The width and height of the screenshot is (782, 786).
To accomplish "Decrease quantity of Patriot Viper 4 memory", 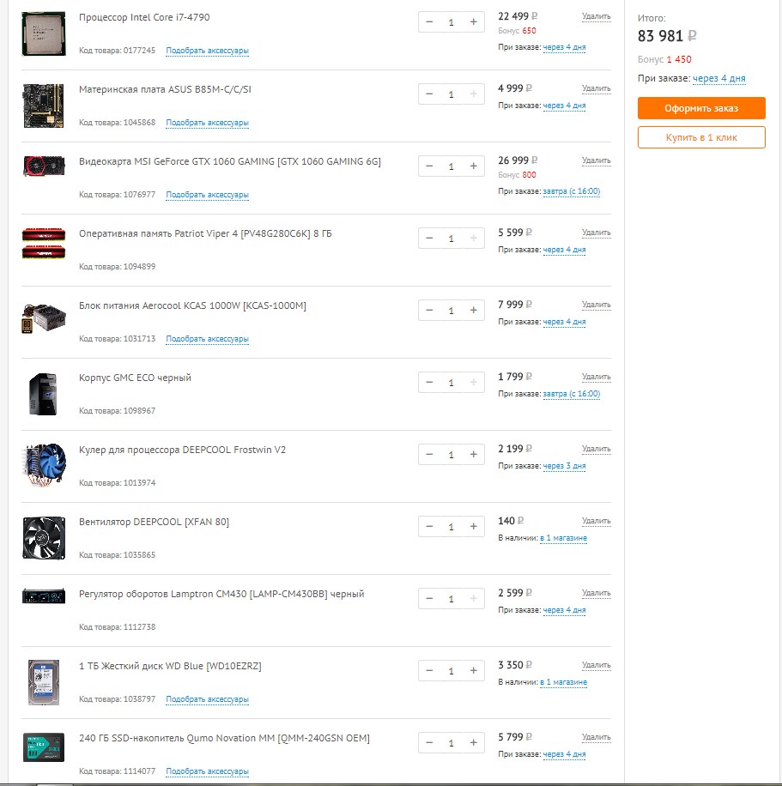I will (x=429, y=238).
